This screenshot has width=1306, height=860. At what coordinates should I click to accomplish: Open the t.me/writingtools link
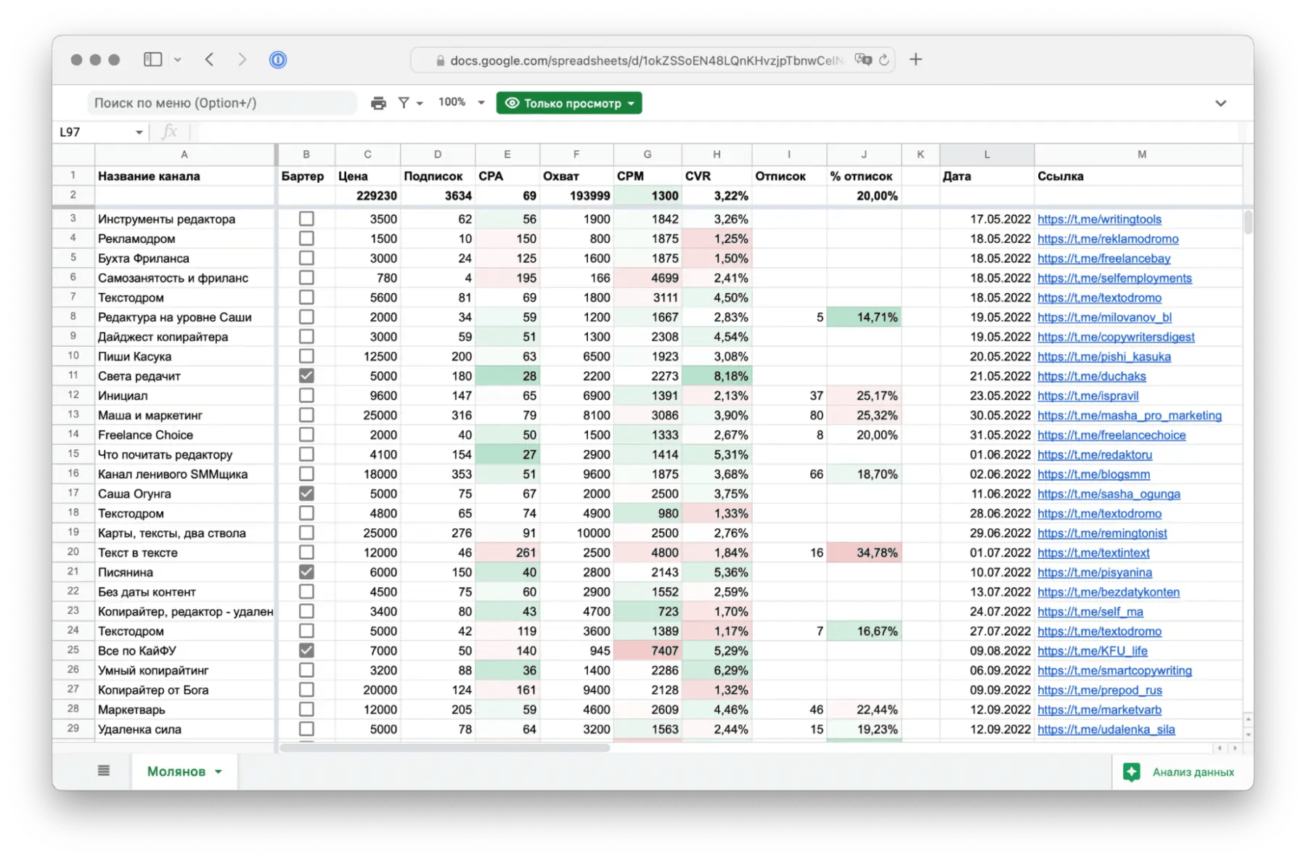[x=1099, y=219]
